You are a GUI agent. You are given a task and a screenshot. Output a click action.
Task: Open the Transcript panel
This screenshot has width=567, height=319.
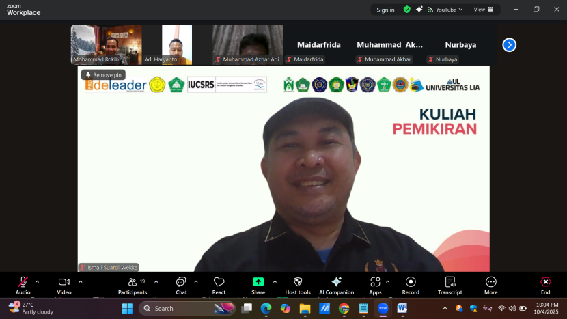tap(450, 282)
